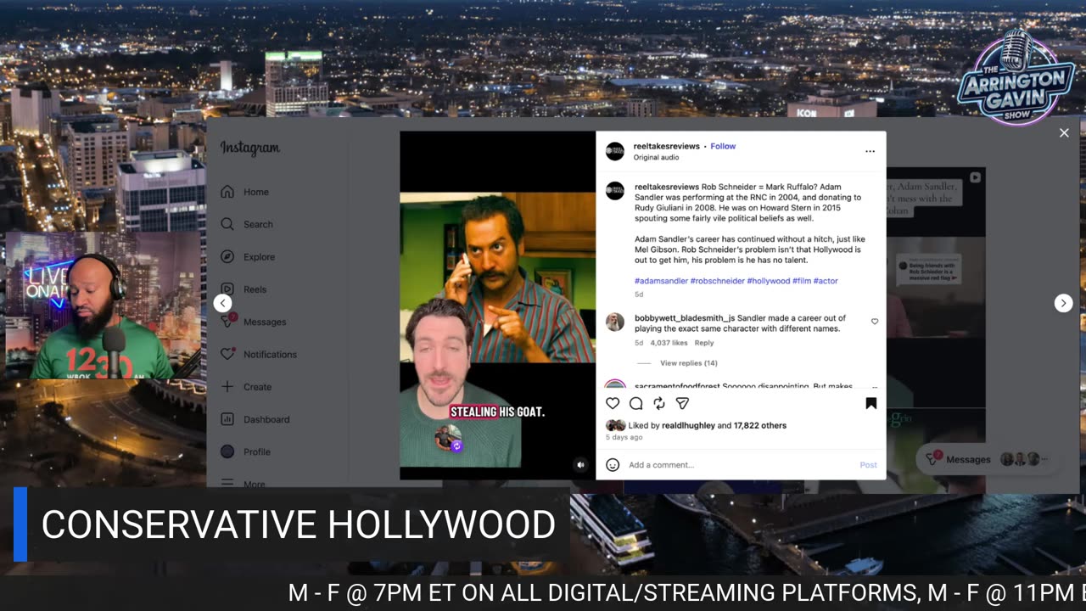Like the post with heart icon

(613, 403)
